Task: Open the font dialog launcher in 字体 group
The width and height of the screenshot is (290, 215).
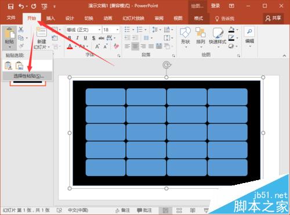Action: pyautogui.click(x=119, y=56)
